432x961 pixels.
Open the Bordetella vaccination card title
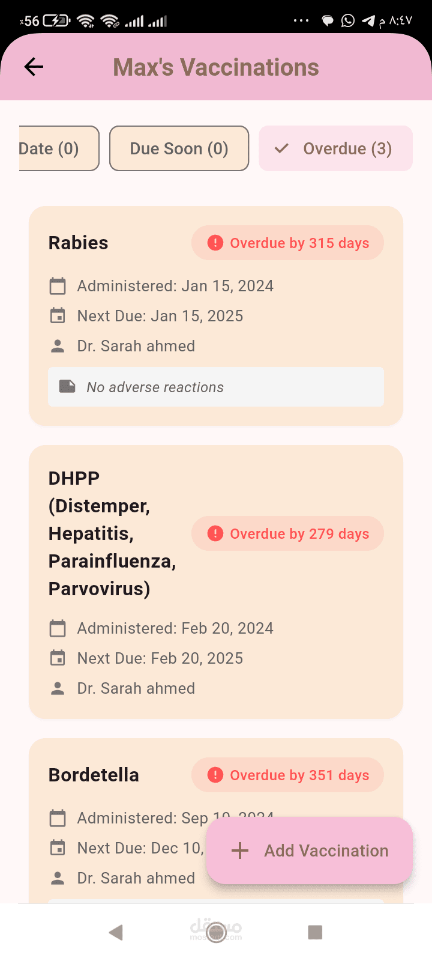(x=94, y=775)
